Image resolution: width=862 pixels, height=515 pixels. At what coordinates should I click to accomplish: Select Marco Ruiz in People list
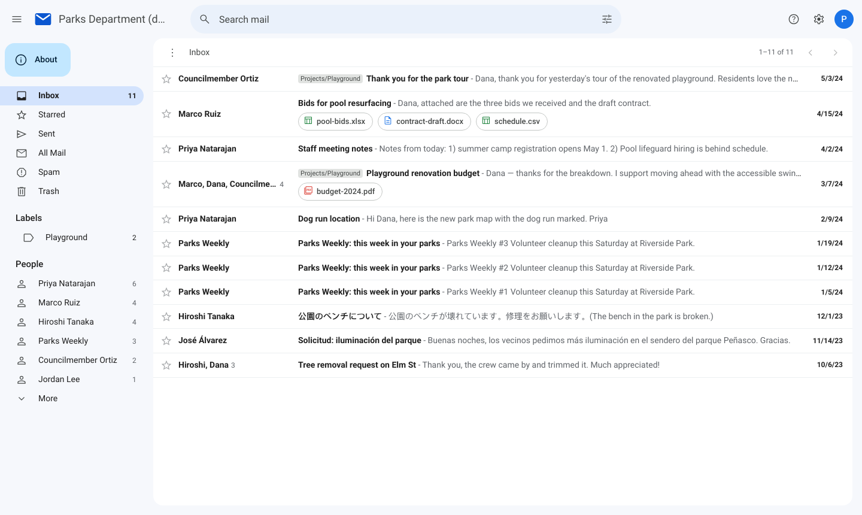(72, 303)
